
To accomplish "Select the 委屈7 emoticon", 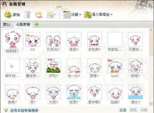I will coord(74,39).
